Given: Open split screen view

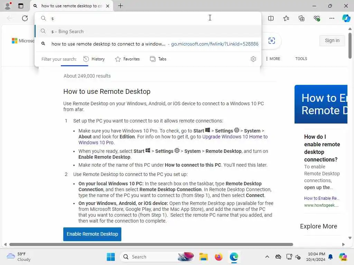Looking at the screenshot, I should pyautogui.click(x=271, y=18).
